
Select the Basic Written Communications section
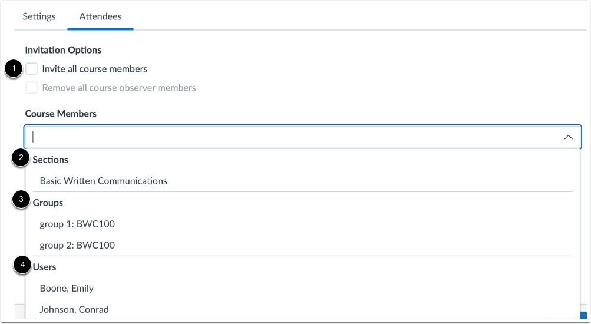(x=104, y=181)
